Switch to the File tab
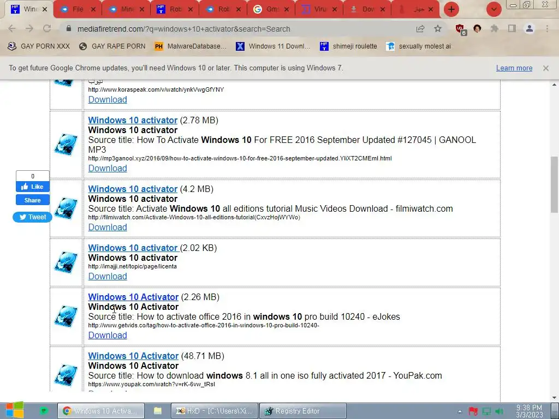This screenshot has width=559, height=419. 78,9
